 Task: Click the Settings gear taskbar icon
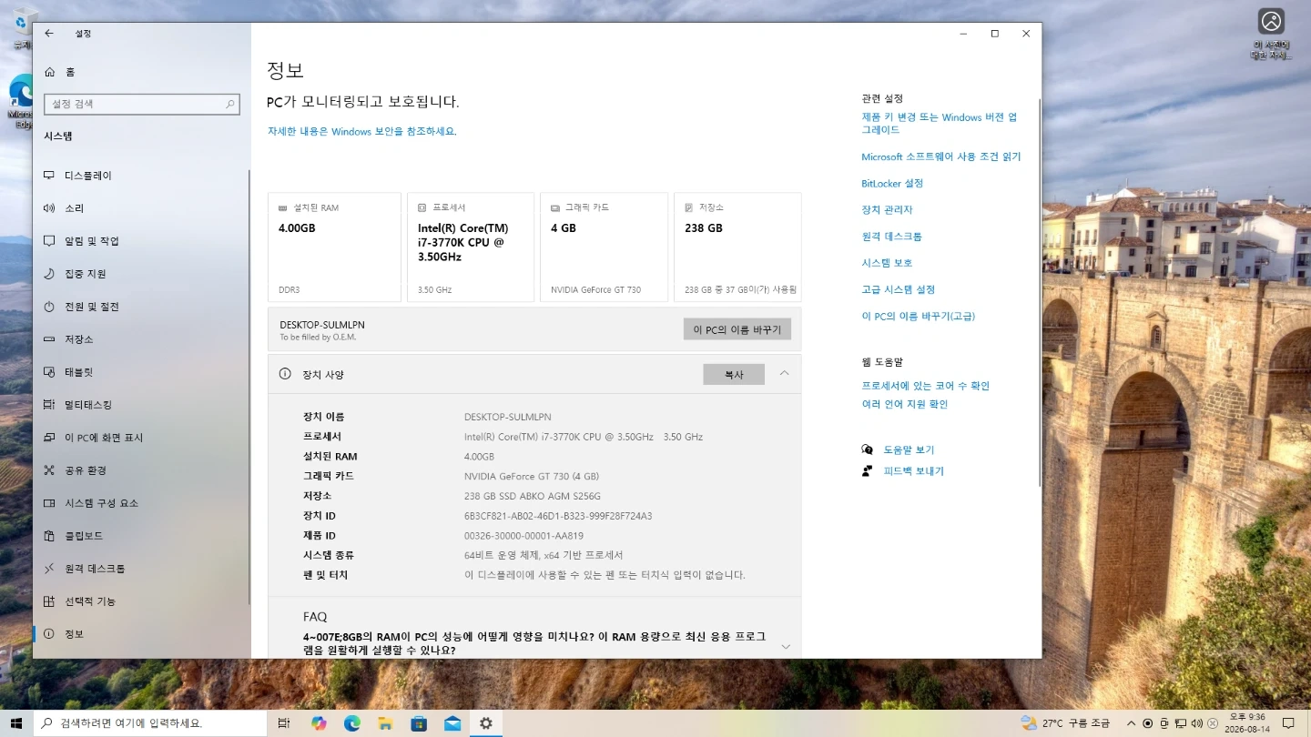(x=486, y=723)
